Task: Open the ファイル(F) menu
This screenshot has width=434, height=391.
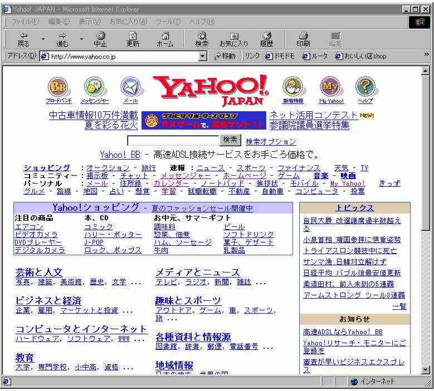Action: 25,22
